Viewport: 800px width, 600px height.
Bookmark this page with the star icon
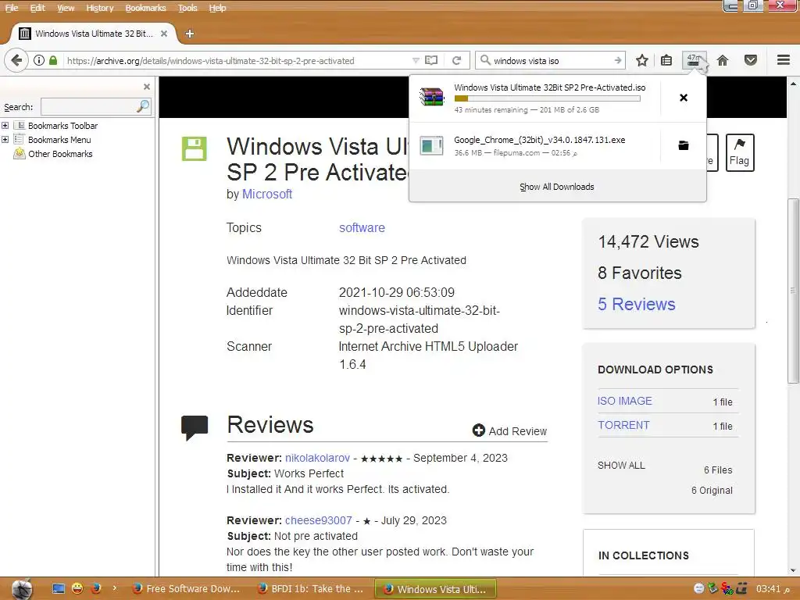pyautogui.click(x=642, y=60)
